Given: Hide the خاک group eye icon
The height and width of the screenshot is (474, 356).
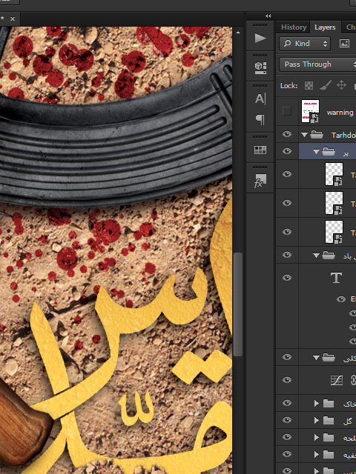Looking at the screenshot, I should 287,403.
